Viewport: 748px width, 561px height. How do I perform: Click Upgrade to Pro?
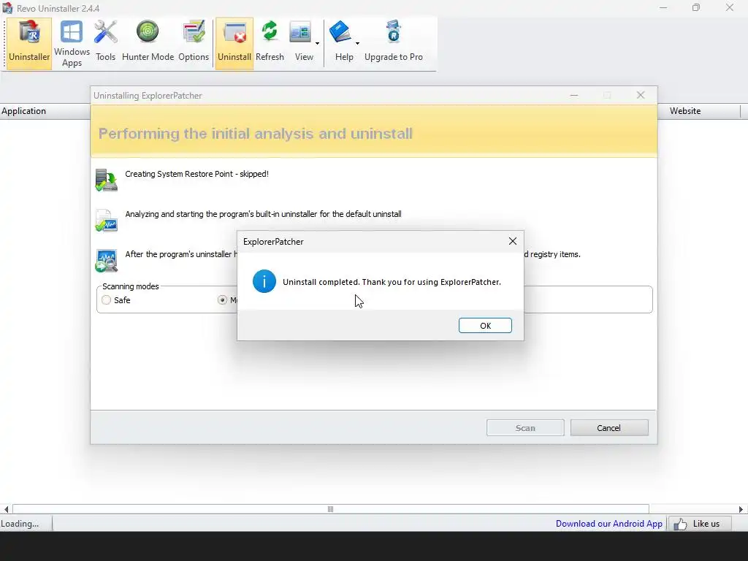tap(394, 43)
